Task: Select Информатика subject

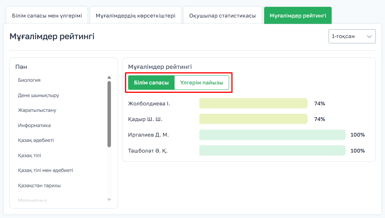Action: pos(34,126)
